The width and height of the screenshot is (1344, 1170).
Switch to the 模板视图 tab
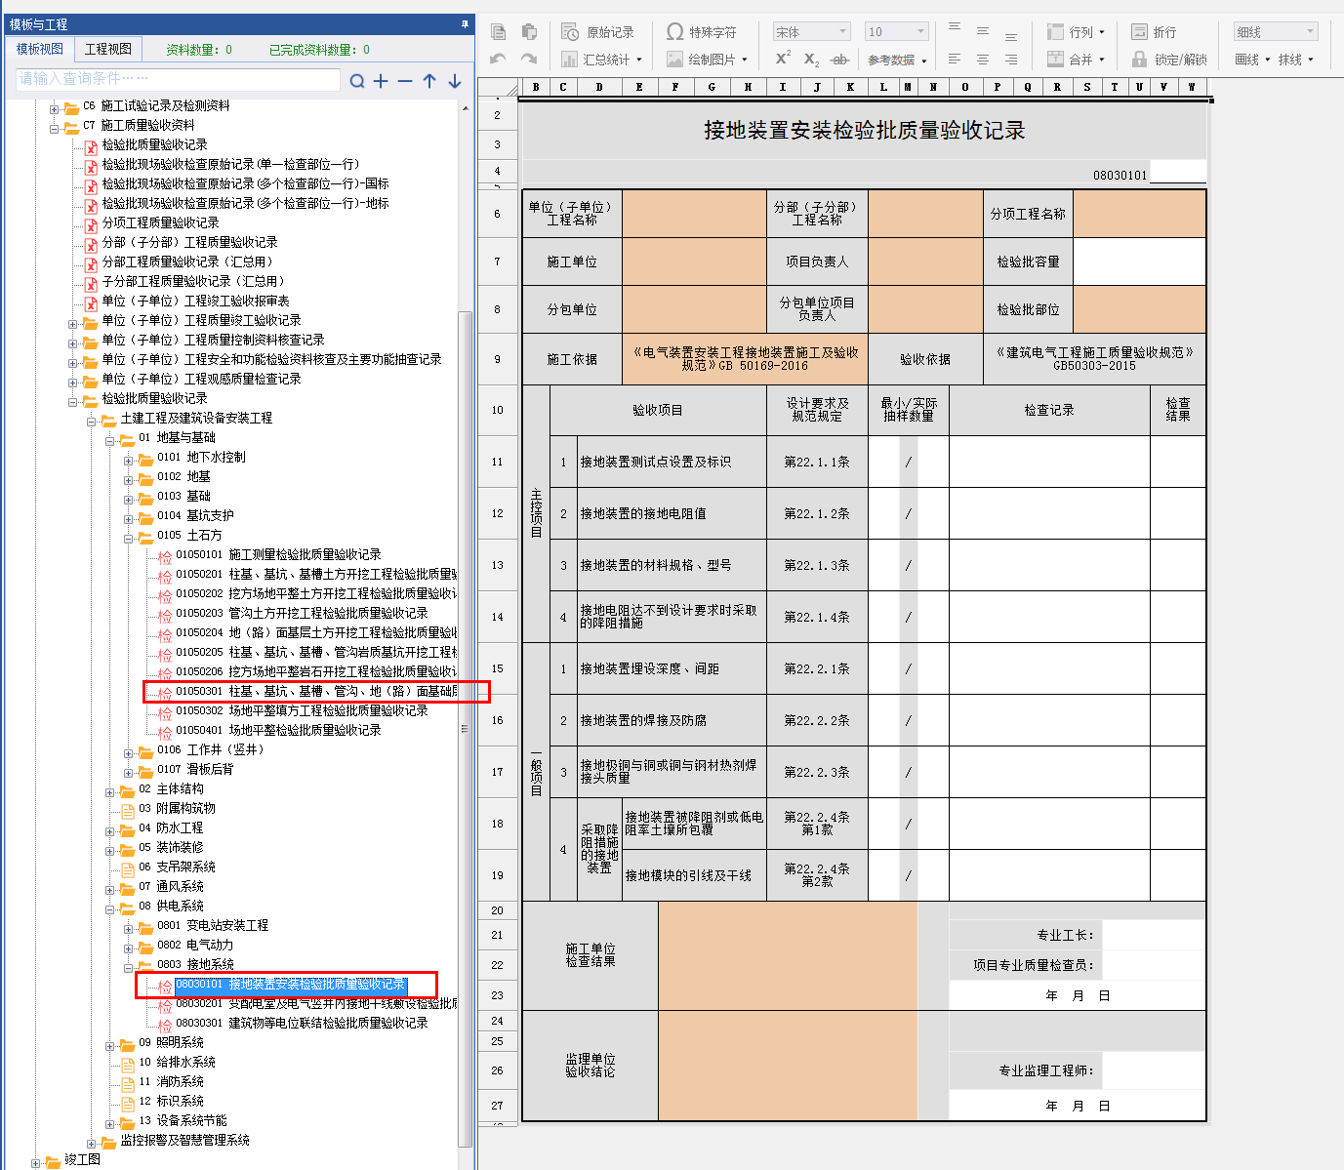pyautogui.click(x=40, y=49)
